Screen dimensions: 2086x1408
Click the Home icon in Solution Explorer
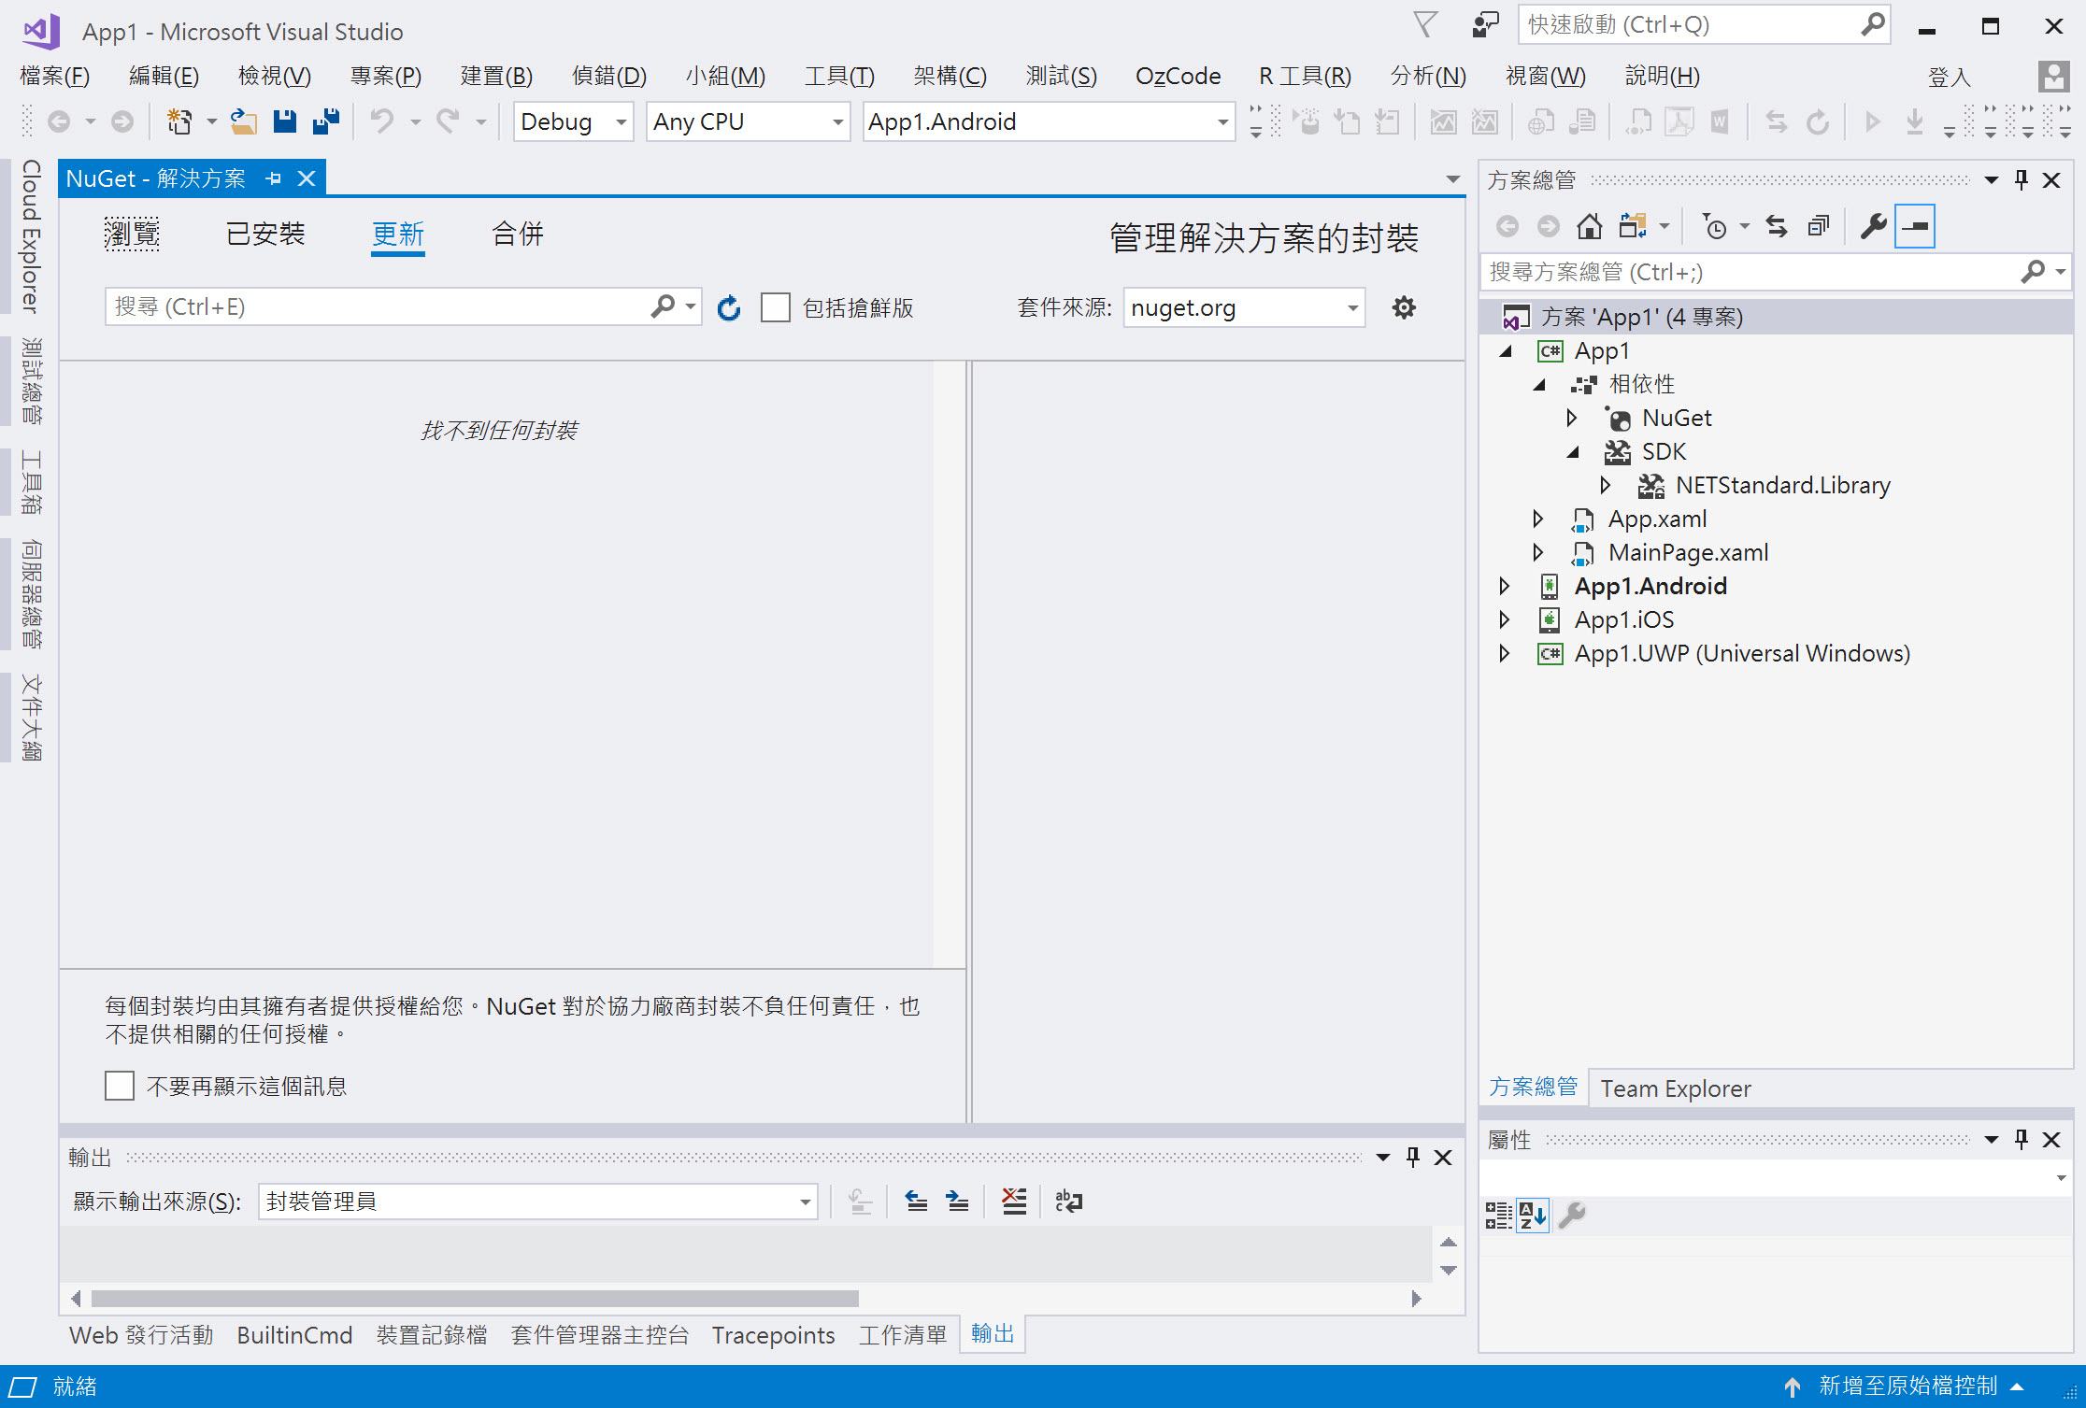(1590, 226)
